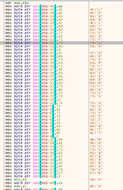This screenshot has height=190, width=123.
Task: Click the line storing 0 at ebp-20
Action: click(x=33, y=50)
